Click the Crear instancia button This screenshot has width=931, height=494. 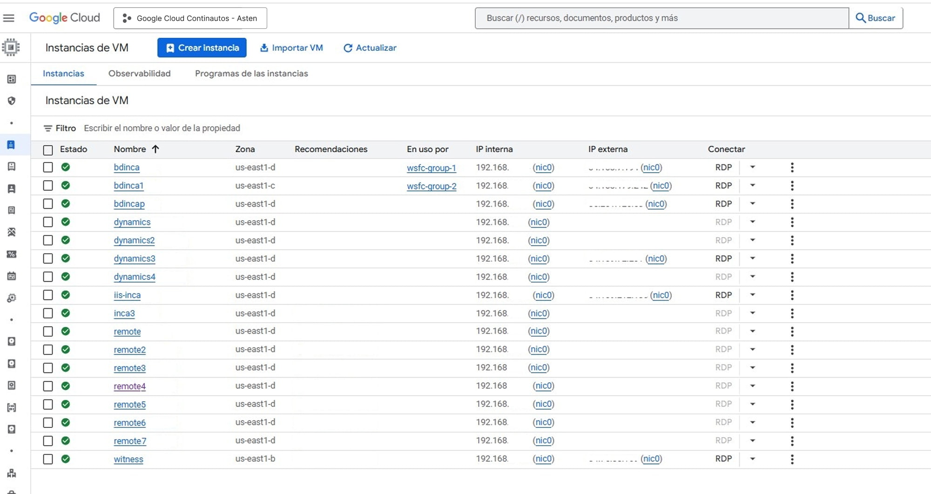click(202, 47)
